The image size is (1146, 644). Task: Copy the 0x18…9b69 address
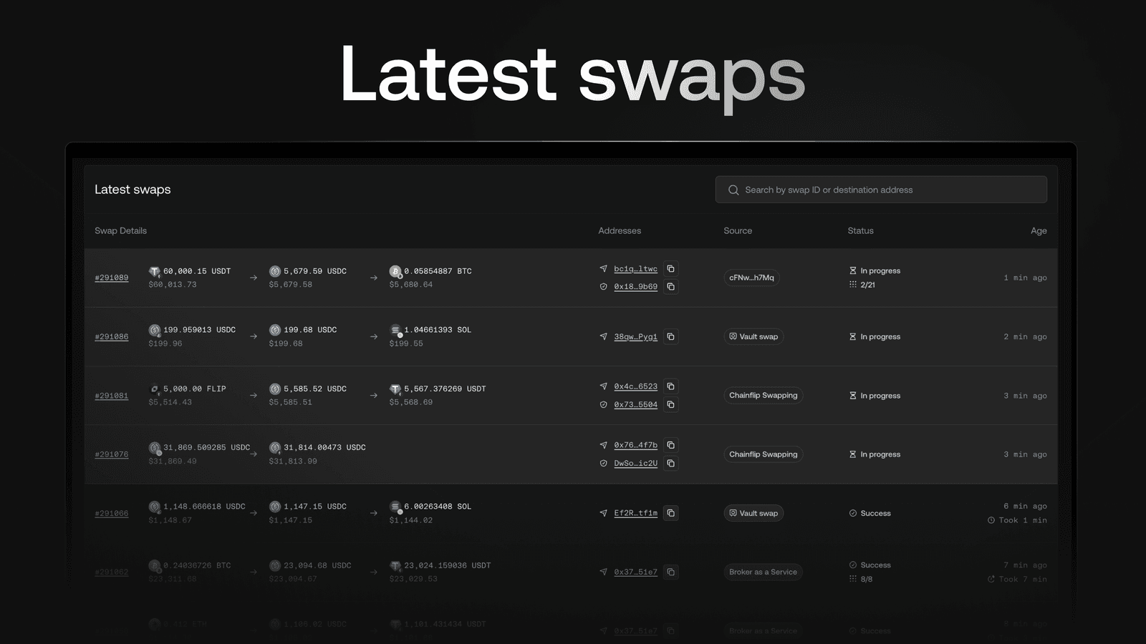[x=670, y=286]
